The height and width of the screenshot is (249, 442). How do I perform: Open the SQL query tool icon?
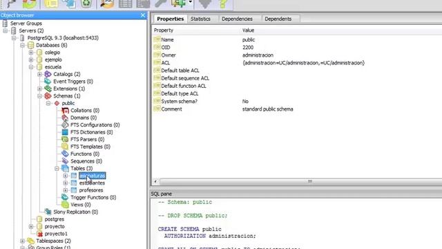click(x=107, y=3)
